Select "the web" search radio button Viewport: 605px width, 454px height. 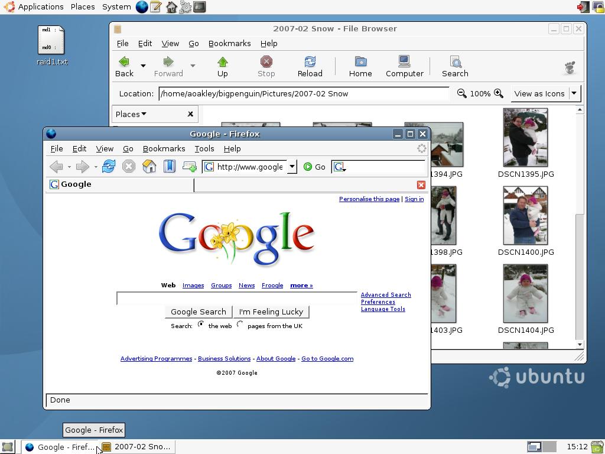(x=201, y=325)
